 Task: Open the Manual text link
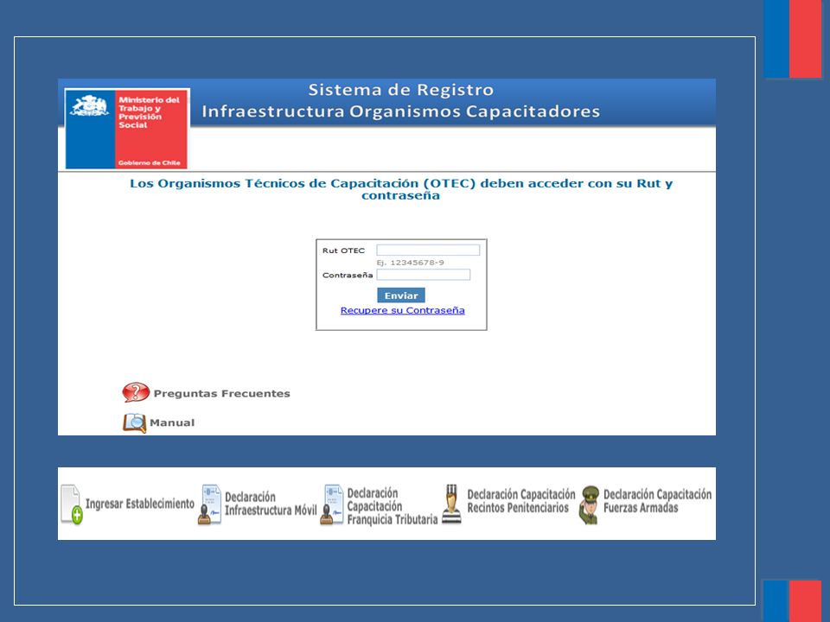coord(172,422)
